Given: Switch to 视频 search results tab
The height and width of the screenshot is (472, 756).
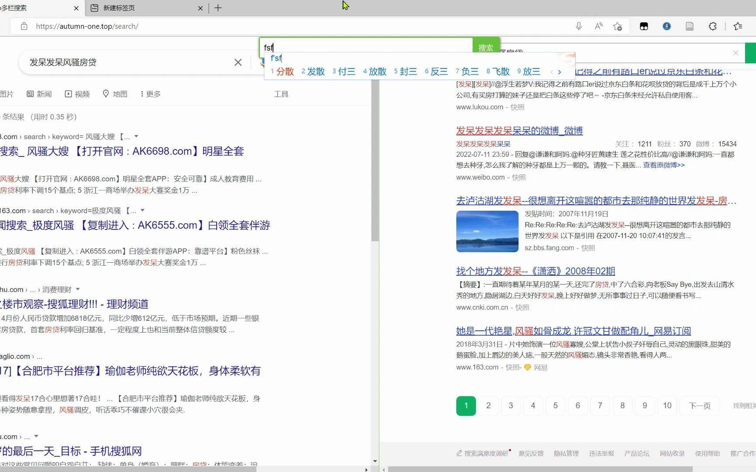Looking at the screenshot, I should 77,94.
